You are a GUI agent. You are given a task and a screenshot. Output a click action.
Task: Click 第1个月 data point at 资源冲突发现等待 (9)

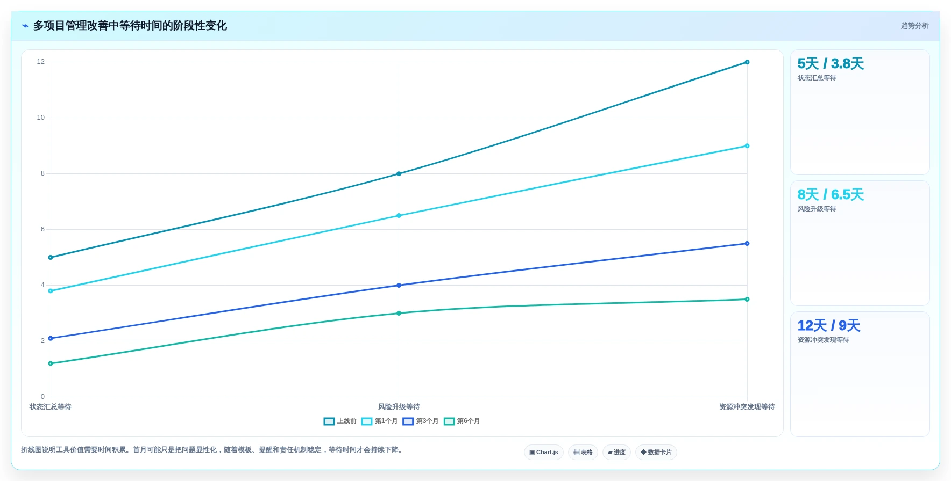[x=747, y=146]
